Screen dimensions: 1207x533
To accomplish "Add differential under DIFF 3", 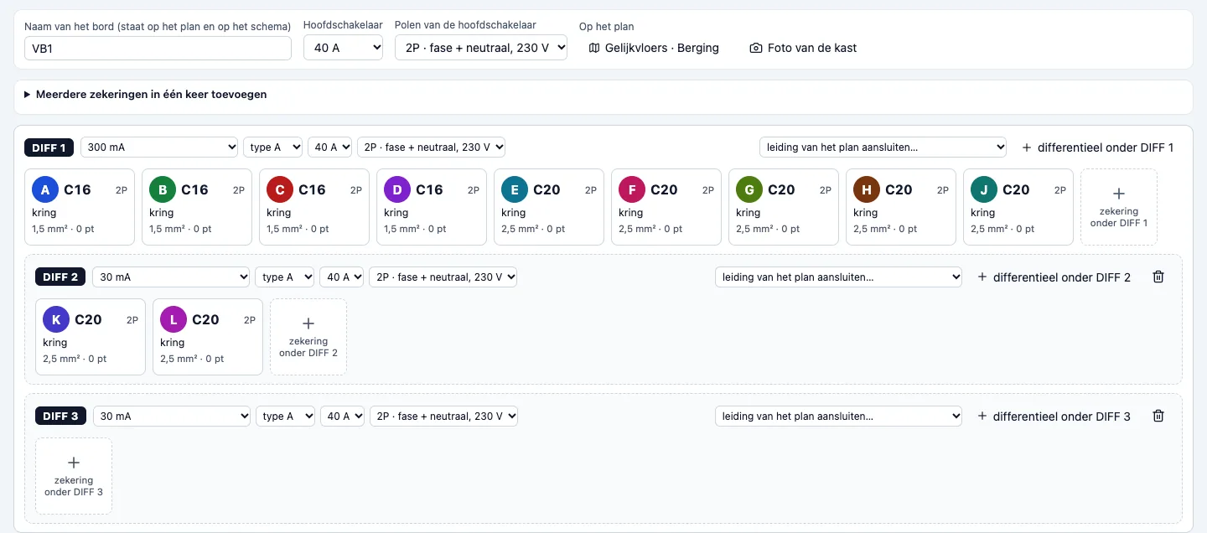I will click(x=1054, y=416).
